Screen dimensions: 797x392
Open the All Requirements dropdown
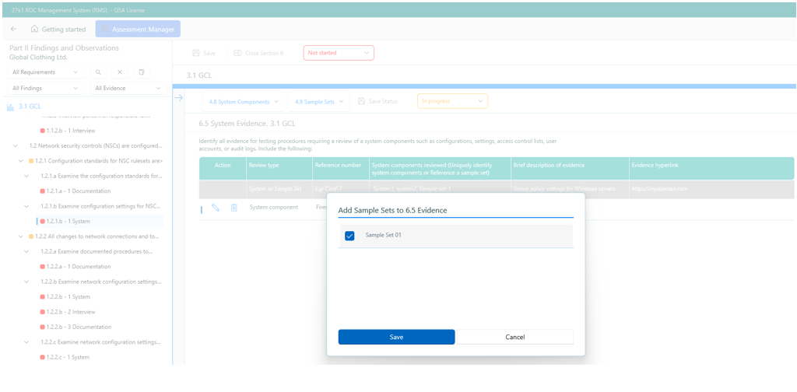tap(46, 72)
